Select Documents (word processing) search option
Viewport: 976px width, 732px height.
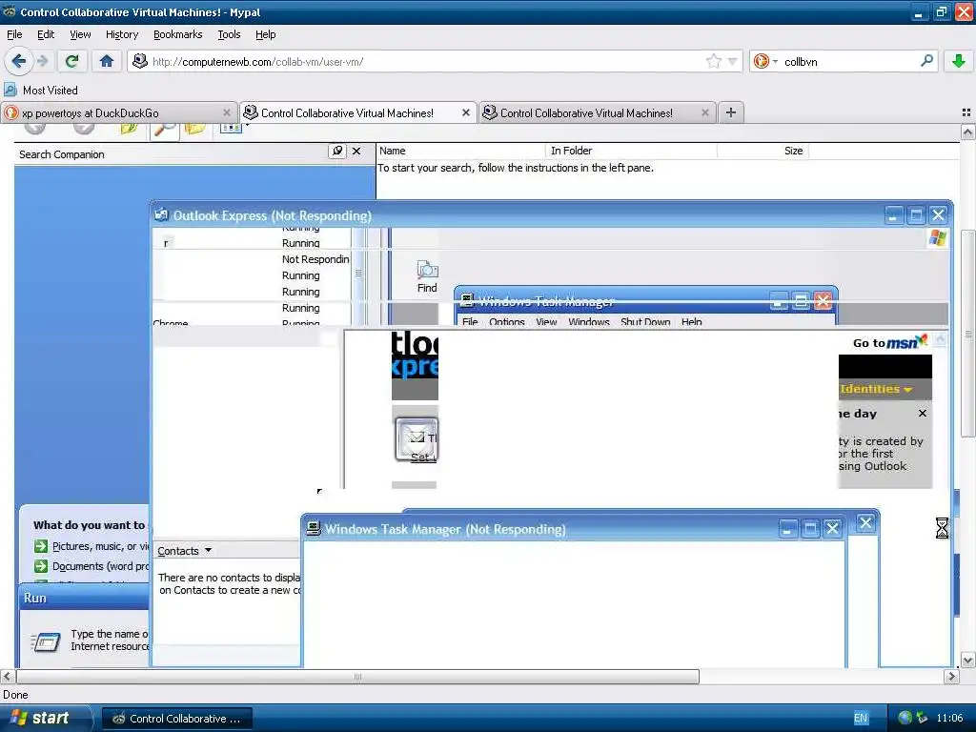tap(91, 566)
